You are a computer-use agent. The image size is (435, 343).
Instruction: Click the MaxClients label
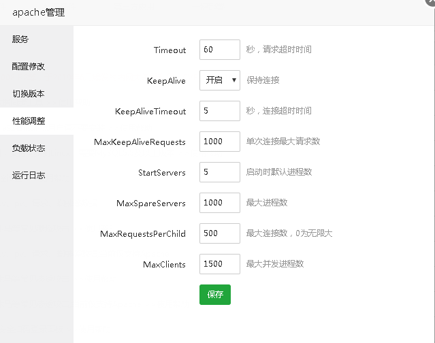[164, 265]
